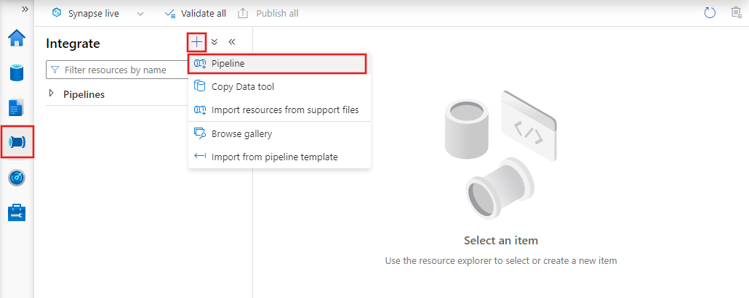This screenshot has width=749, height=298.
Task: Click Validate all button
Action: click(x=195, y=13)
